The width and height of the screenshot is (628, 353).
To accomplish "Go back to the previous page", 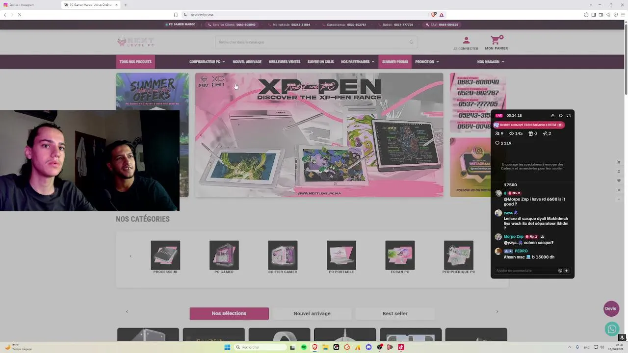I will (x=5, y=15).
